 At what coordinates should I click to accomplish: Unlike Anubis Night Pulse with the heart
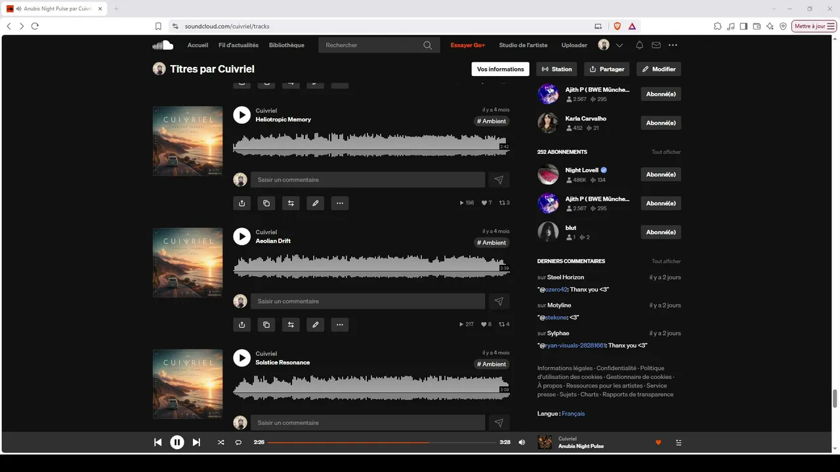pos(658,442)
